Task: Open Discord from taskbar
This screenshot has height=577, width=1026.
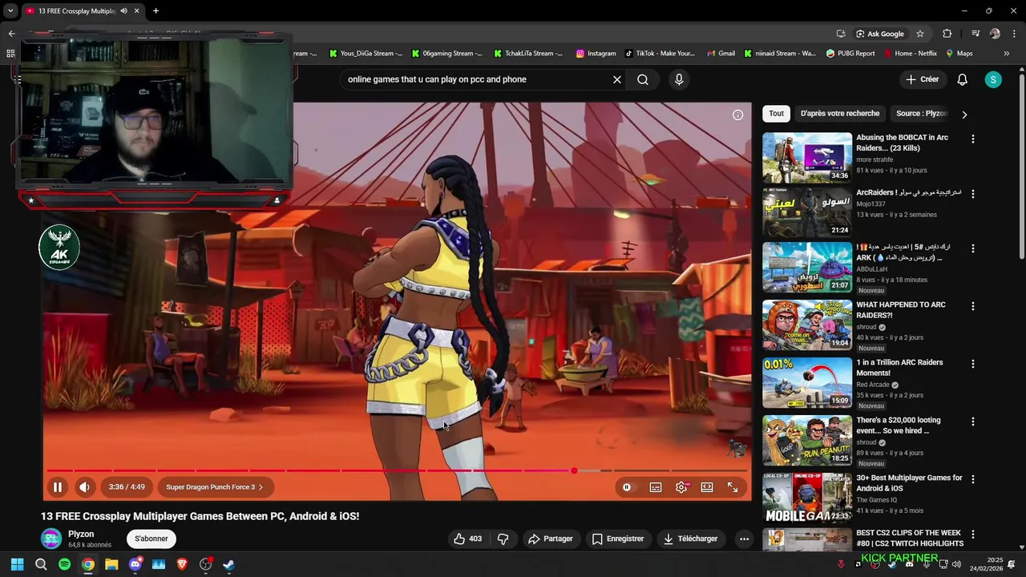Action: pos(135,564)
